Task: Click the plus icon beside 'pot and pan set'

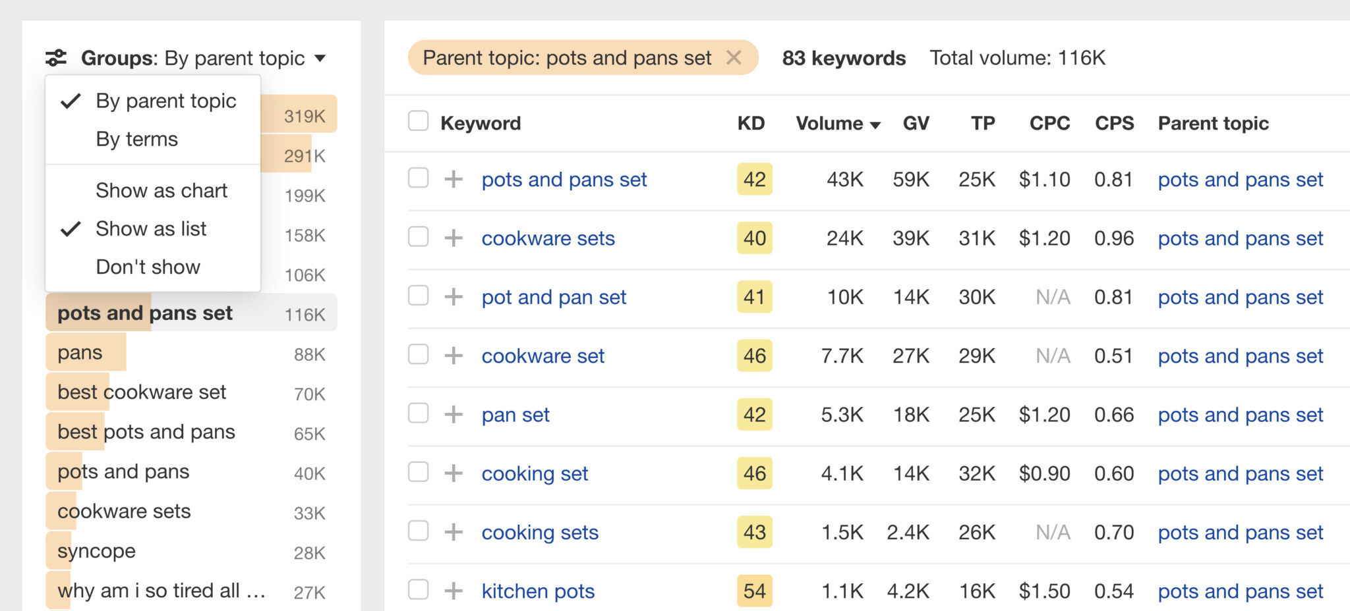Action: (453, 297)
